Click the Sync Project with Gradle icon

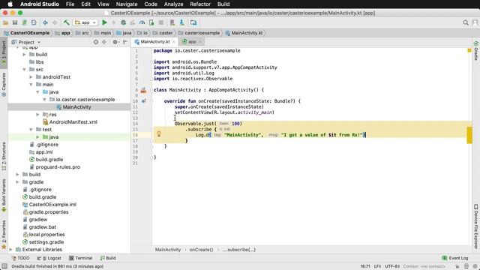coord(24,22)
